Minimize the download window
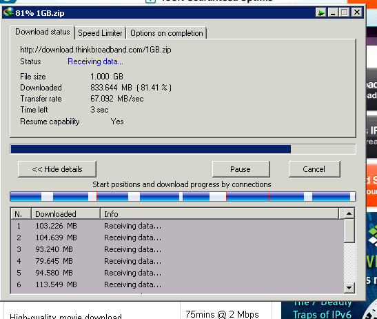Screen dimensions: 377x319 (x=333, y=12)
